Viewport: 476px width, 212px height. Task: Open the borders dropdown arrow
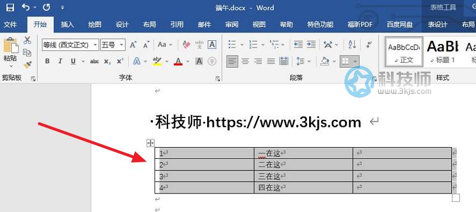355,62
